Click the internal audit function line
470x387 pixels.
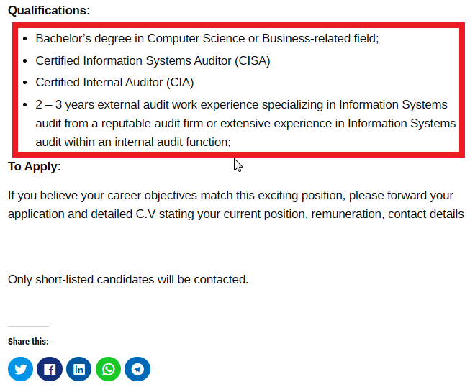click(133, 142)
